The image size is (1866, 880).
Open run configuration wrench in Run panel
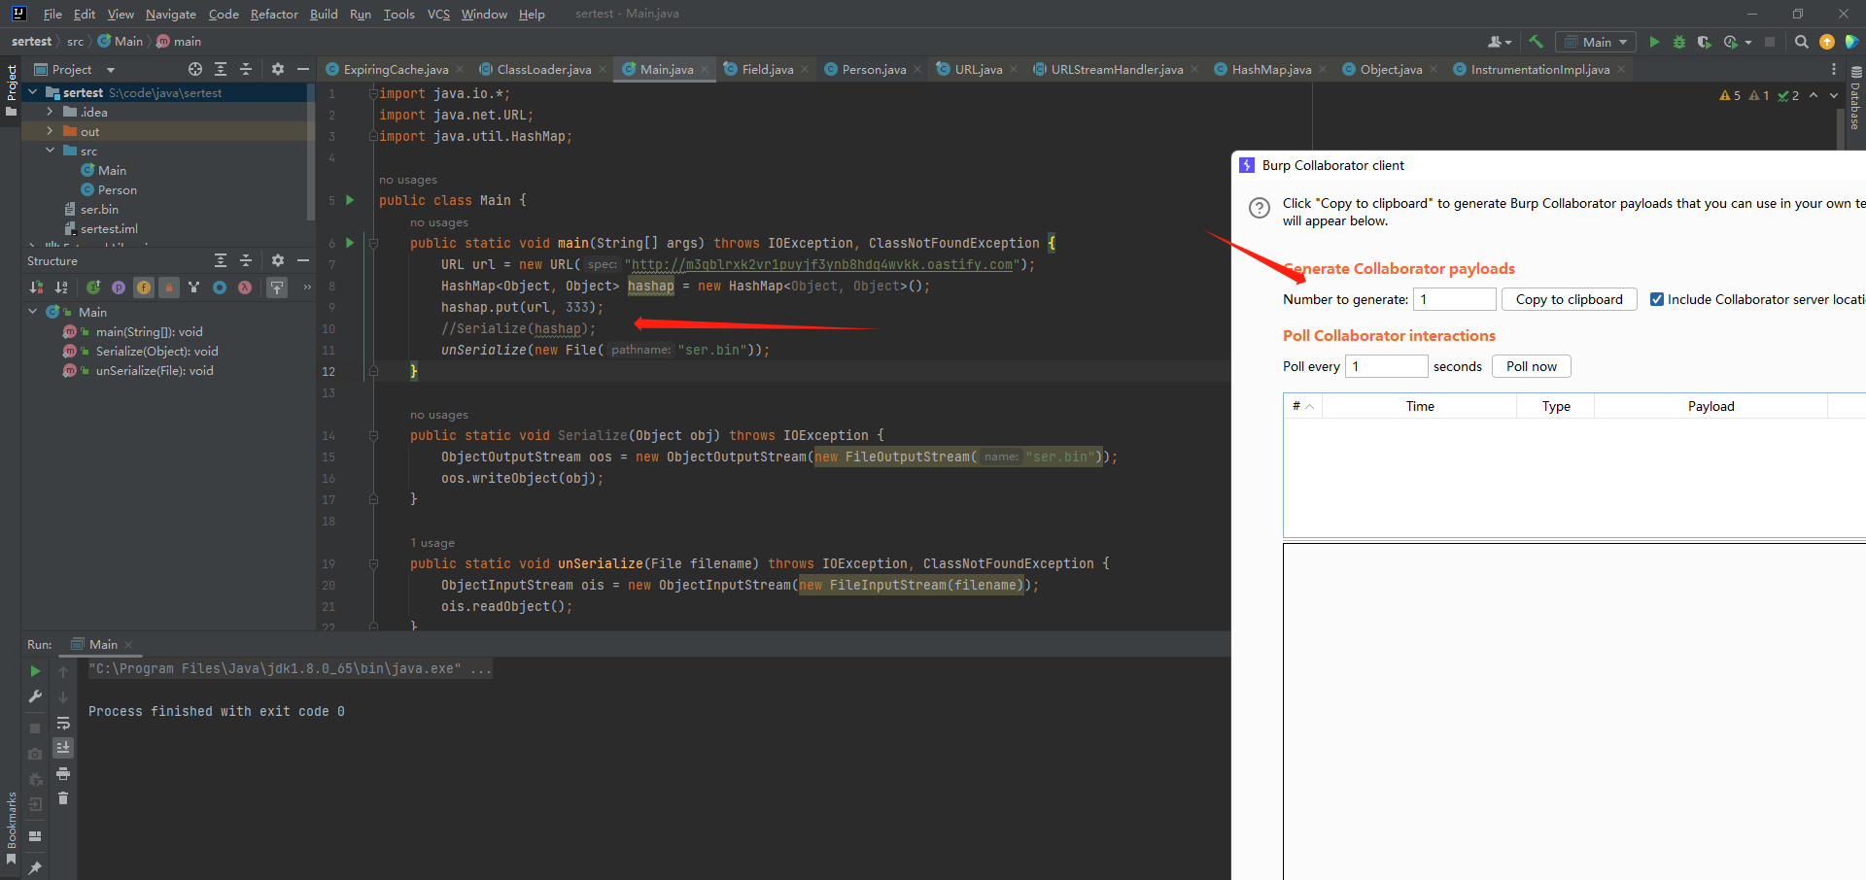point(35,696)
